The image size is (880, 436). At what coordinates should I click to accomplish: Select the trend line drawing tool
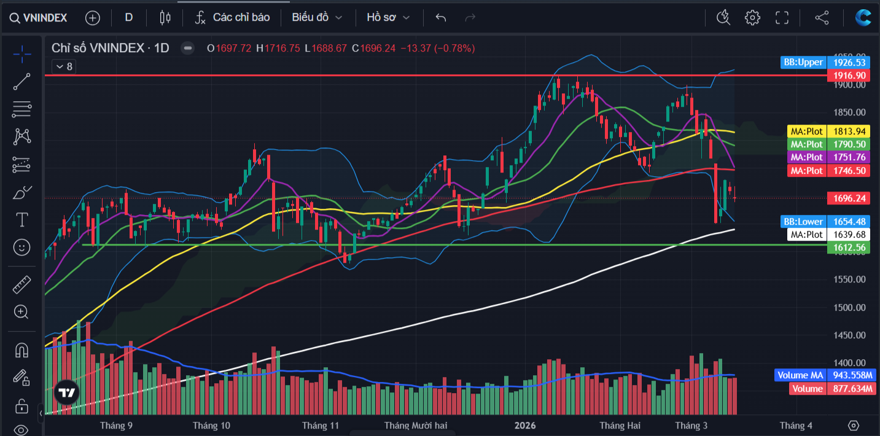point(22,82)
